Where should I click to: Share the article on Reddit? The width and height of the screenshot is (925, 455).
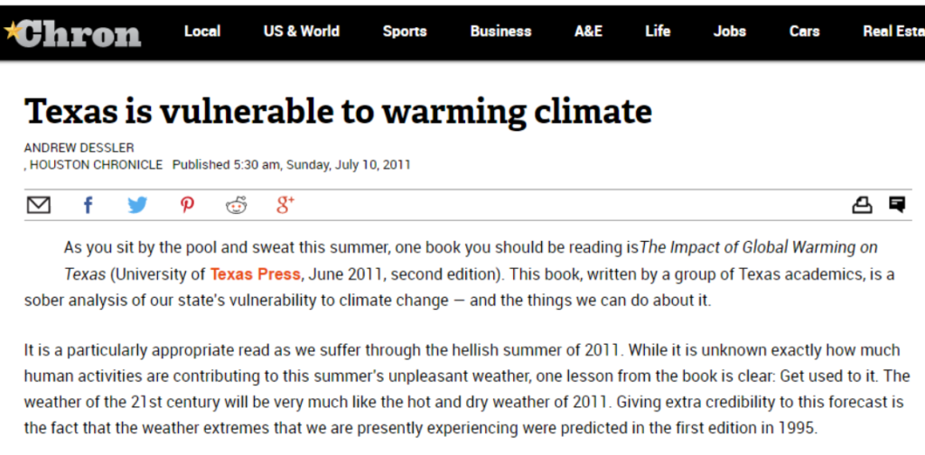point(237,205)
